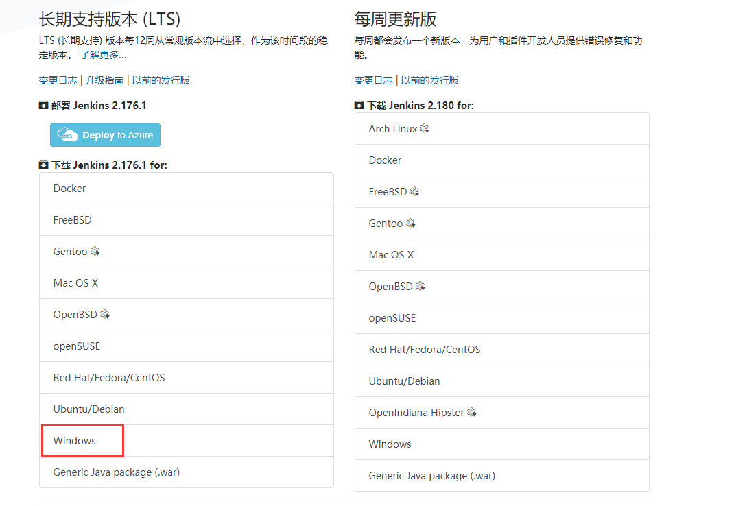Image resolution: width=747 pixels, height=506 pixels.
Task: Select Arch Linux in the weekly list
Action: pyautogui.click(x=502, y=129)
